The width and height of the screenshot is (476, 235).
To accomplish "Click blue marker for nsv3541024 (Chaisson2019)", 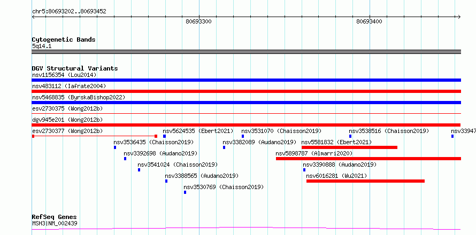I will coord(139,170).
